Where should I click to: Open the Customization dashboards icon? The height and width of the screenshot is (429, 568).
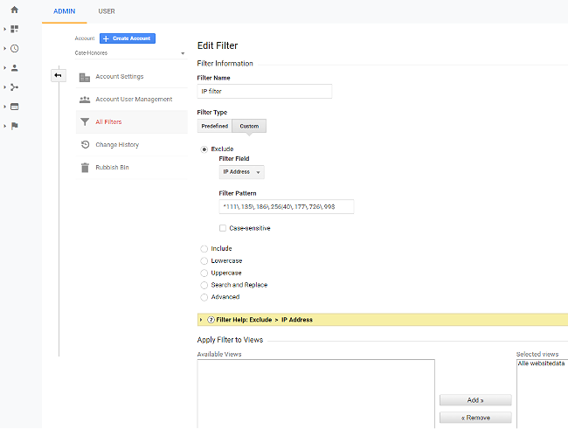point(15,29)
